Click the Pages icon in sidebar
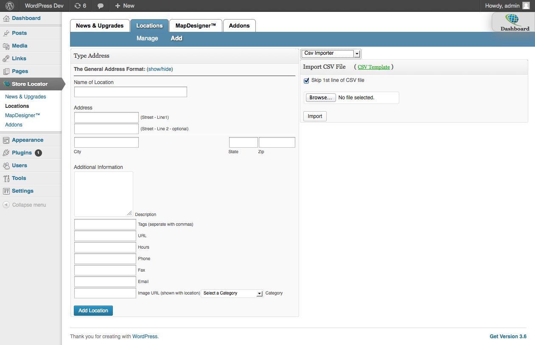535x345 pixels. pyautogui.click(x=6, y=71)
